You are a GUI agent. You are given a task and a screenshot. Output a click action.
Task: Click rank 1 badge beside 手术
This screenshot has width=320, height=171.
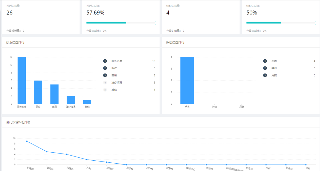(265, 61)
